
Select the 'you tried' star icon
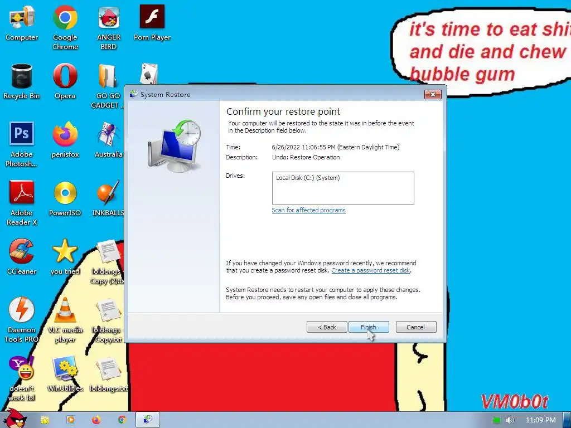65,257
